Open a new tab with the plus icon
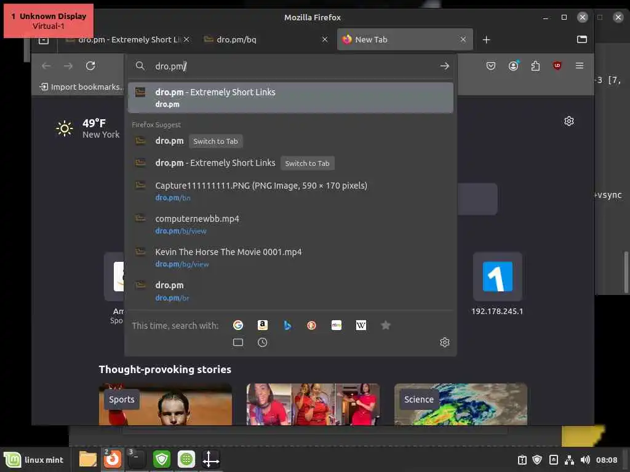 (486, 40)
